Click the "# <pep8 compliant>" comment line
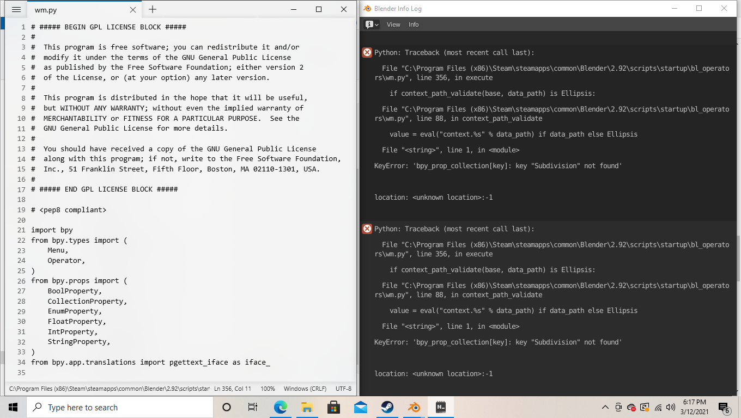Screen dimensions: 741x418 [x=69, y=210]
